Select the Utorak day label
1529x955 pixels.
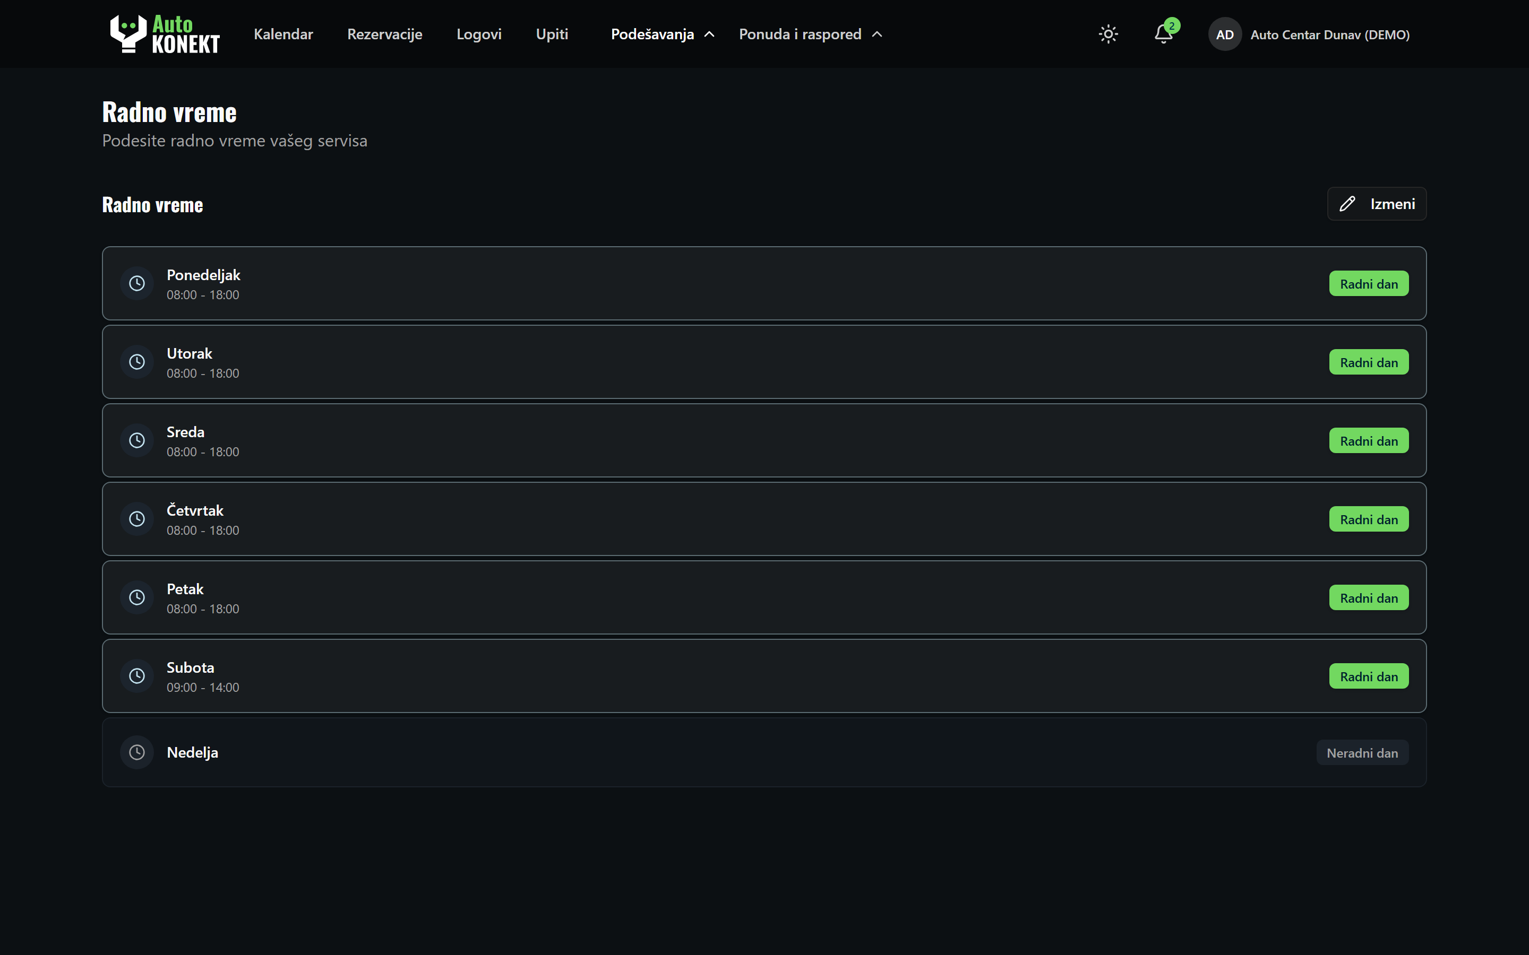(x=190, y=353)
